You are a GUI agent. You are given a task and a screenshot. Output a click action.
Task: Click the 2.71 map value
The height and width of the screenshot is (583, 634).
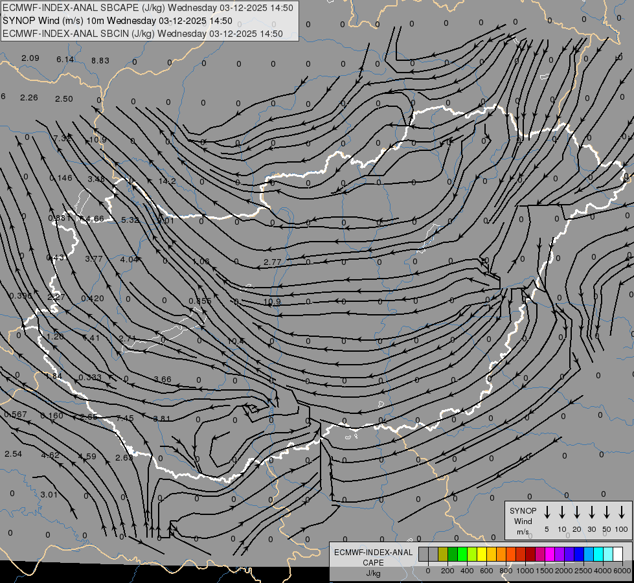[x=127, y=338]
